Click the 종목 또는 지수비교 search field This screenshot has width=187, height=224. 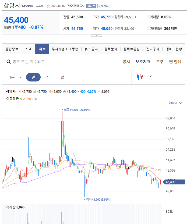29,62
